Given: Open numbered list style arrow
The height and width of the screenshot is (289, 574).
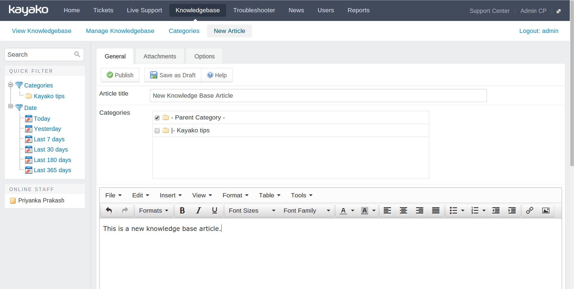Looking at the screenshot, I should tap(484, 211).
